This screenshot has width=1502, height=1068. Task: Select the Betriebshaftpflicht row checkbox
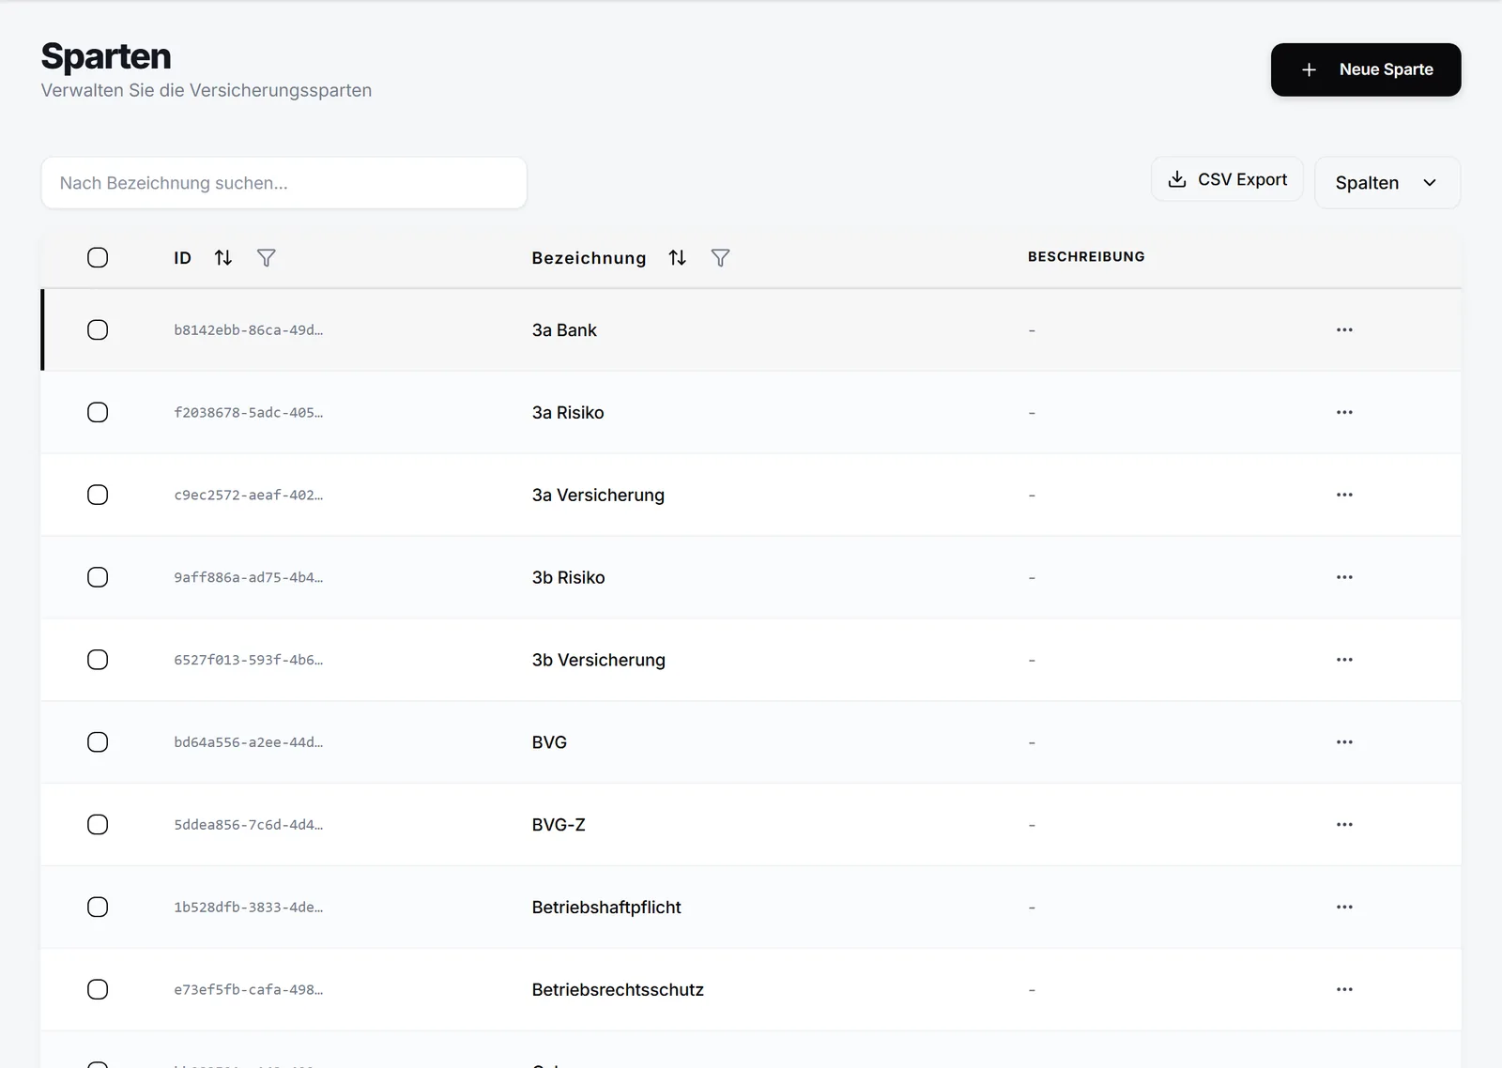[x=98, y=908]
